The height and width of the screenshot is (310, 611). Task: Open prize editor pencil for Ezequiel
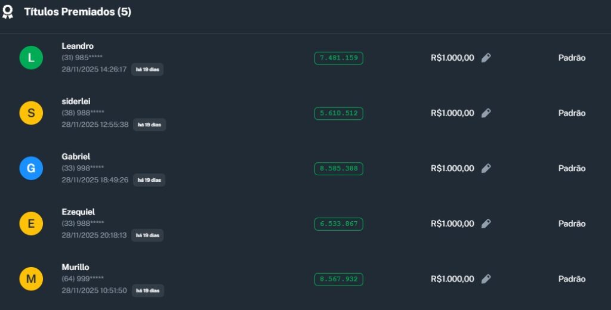point(486,224)
